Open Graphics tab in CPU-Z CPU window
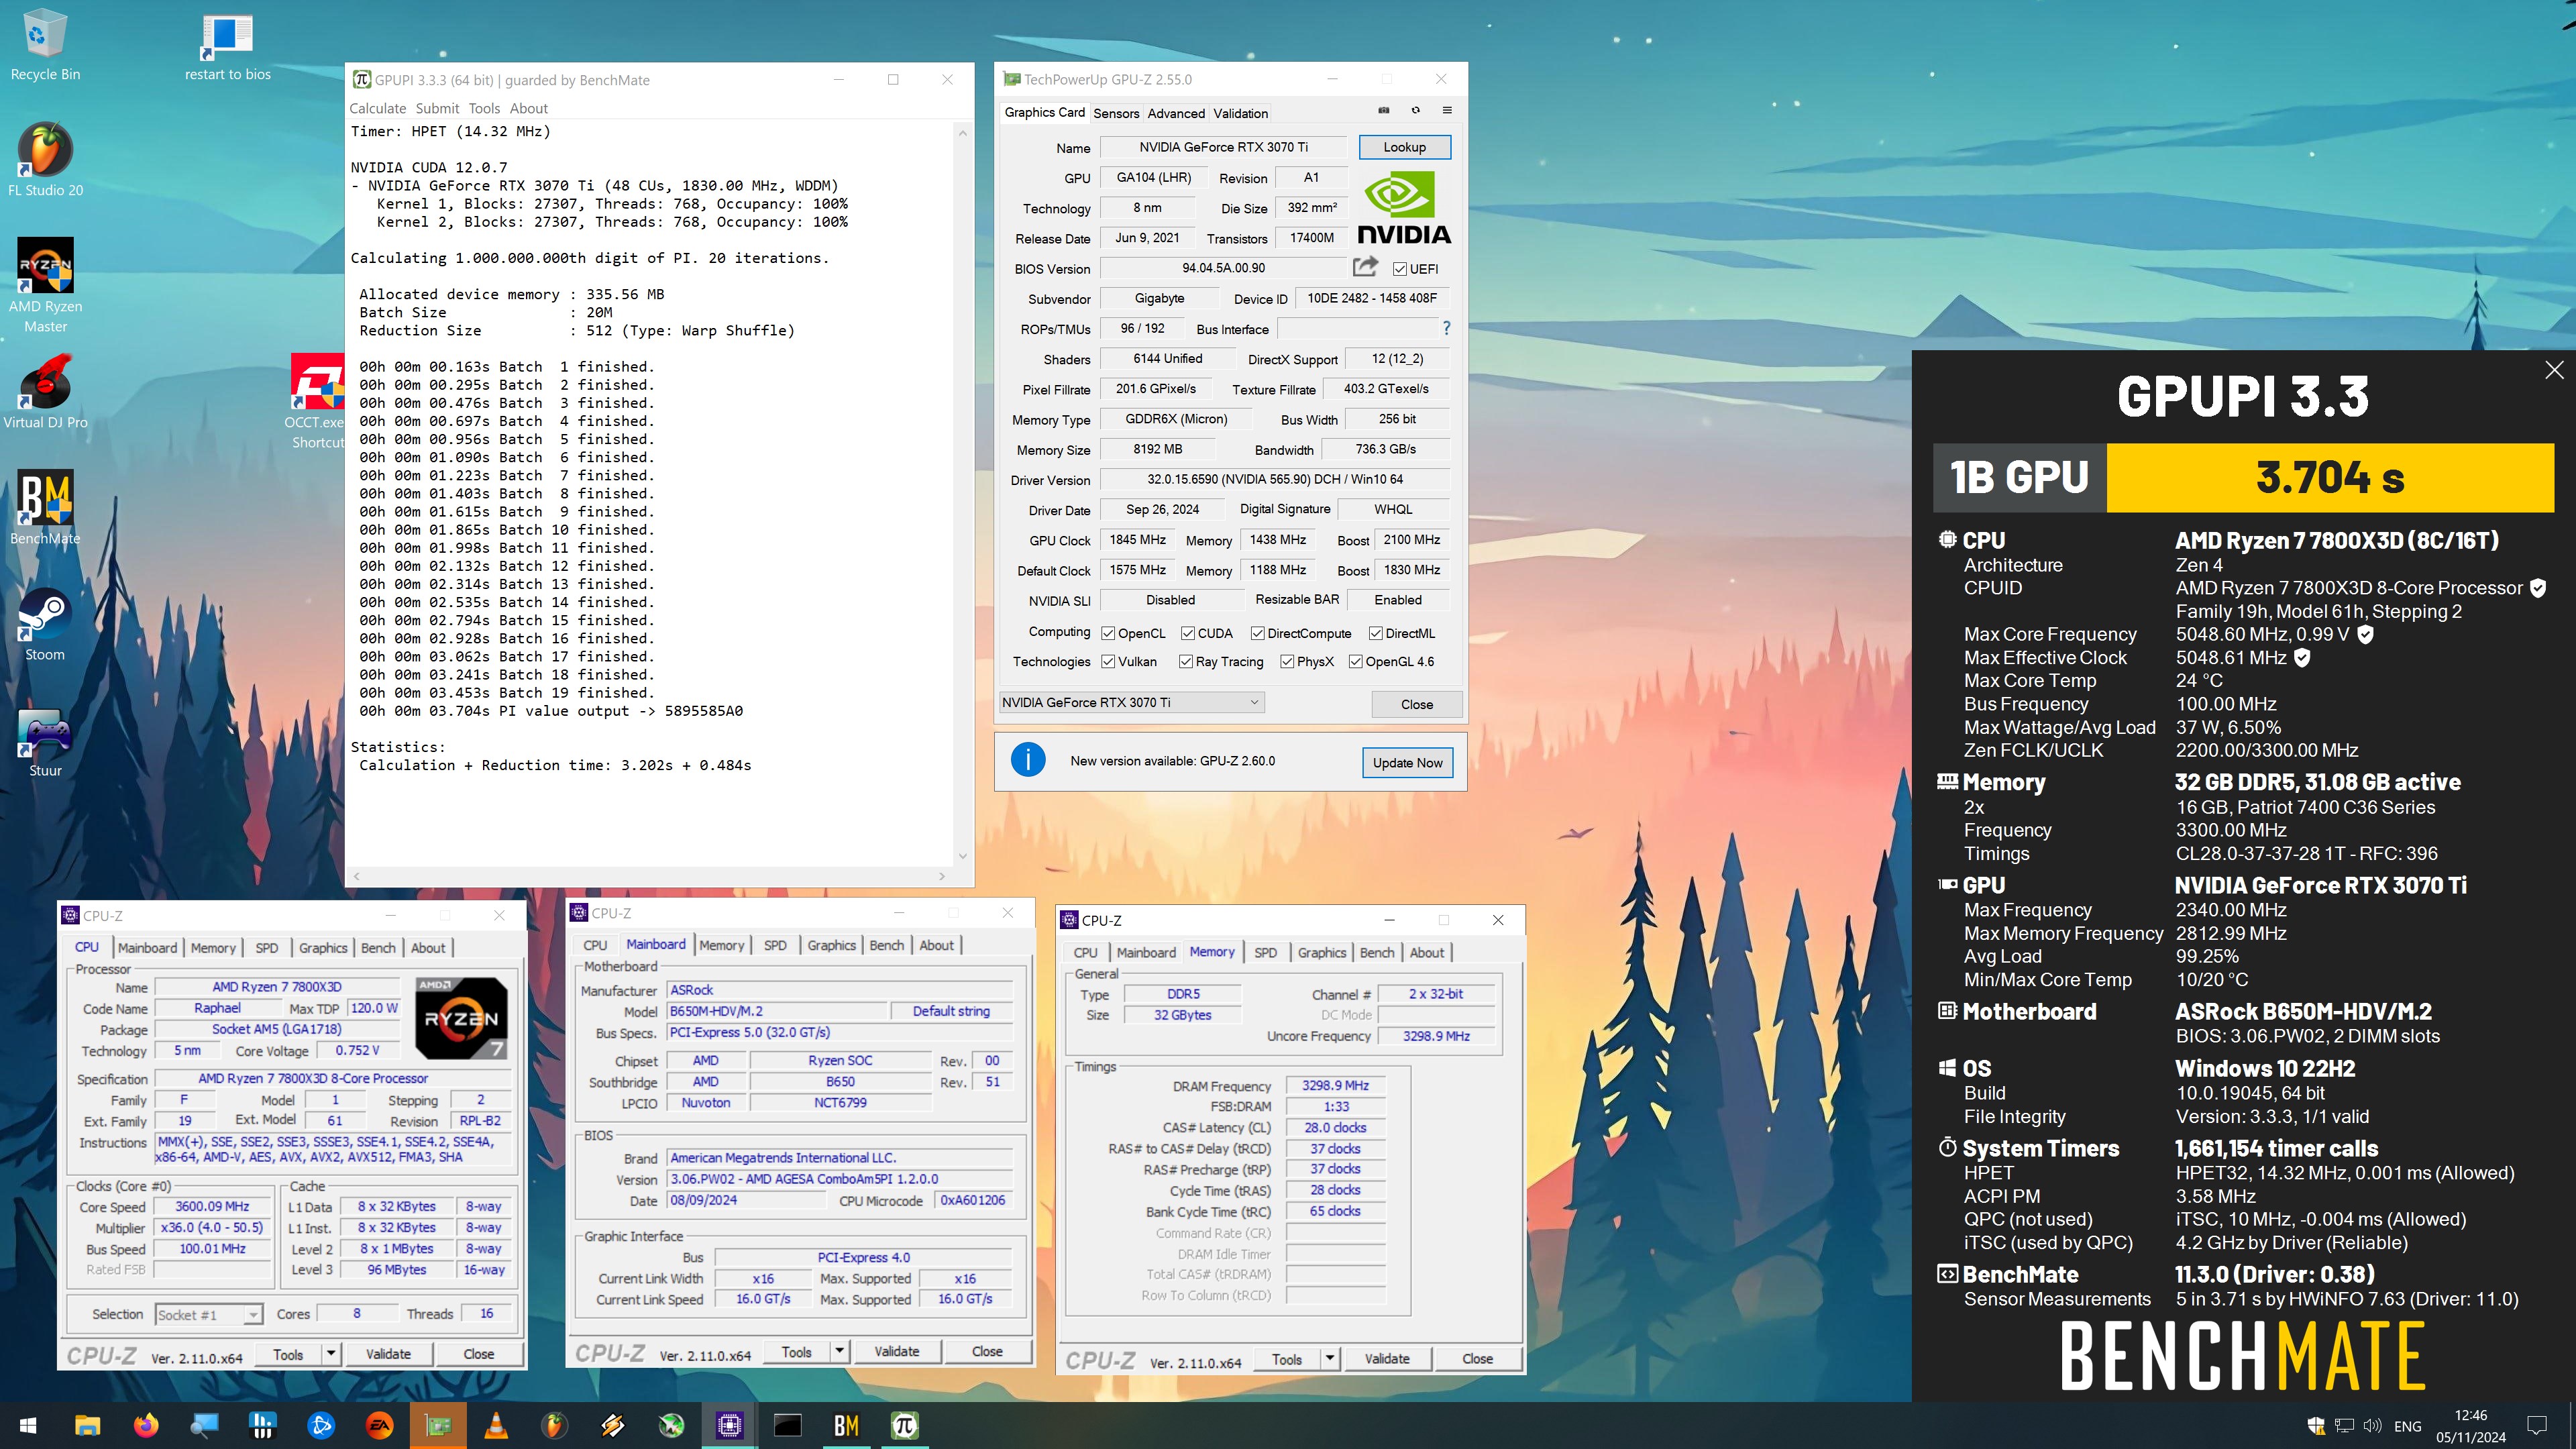The image size is (2576, 1449). click(323, 948)
